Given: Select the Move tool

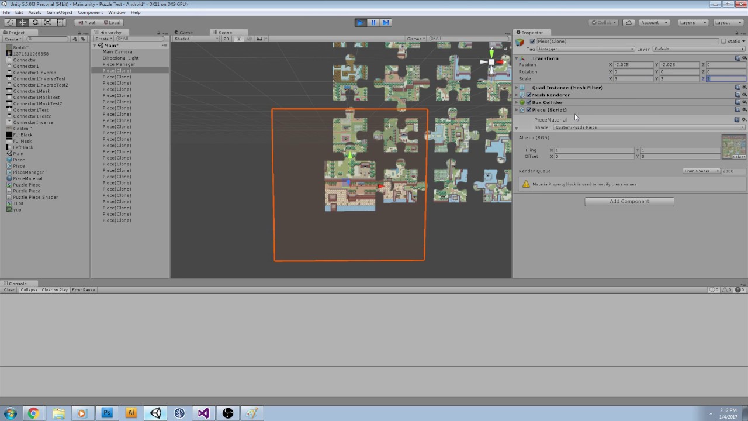Looking at the screenshot, I should click(23, 22).
